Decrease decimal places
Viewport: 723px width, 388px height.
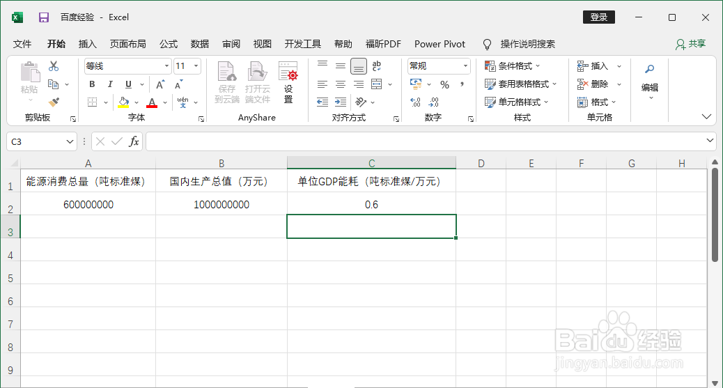[x=433, y=102]
